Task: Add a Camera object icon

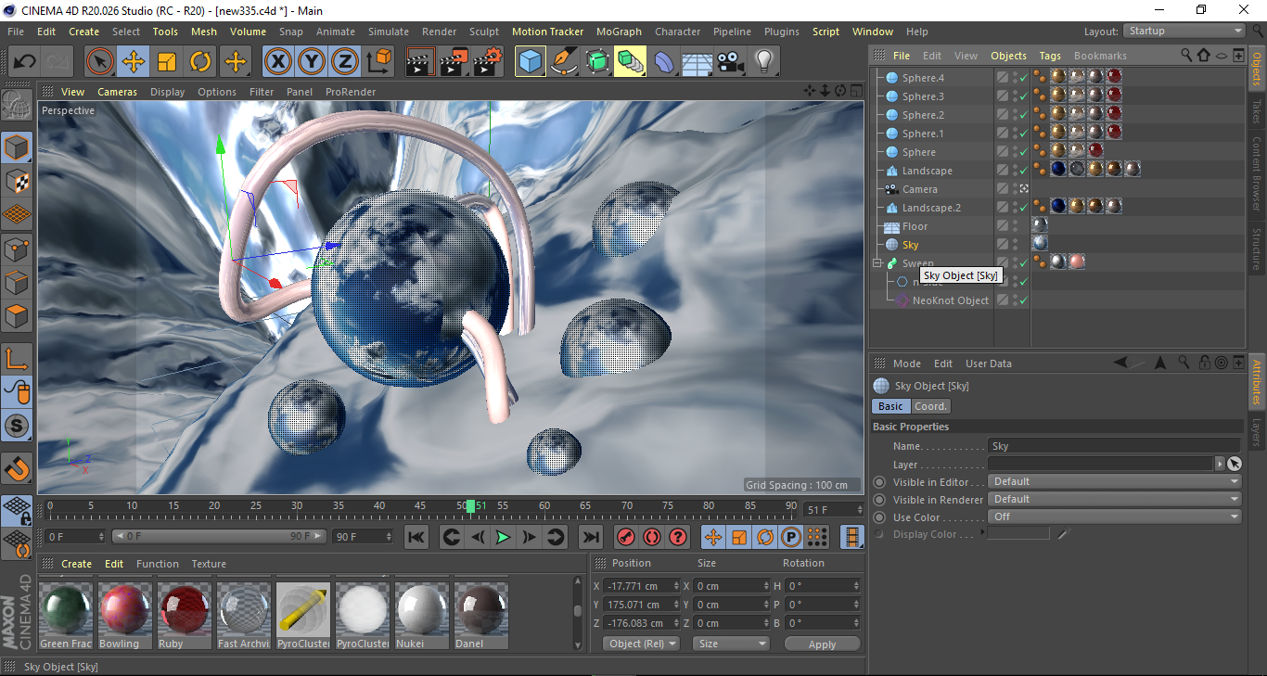Action: 730,62
